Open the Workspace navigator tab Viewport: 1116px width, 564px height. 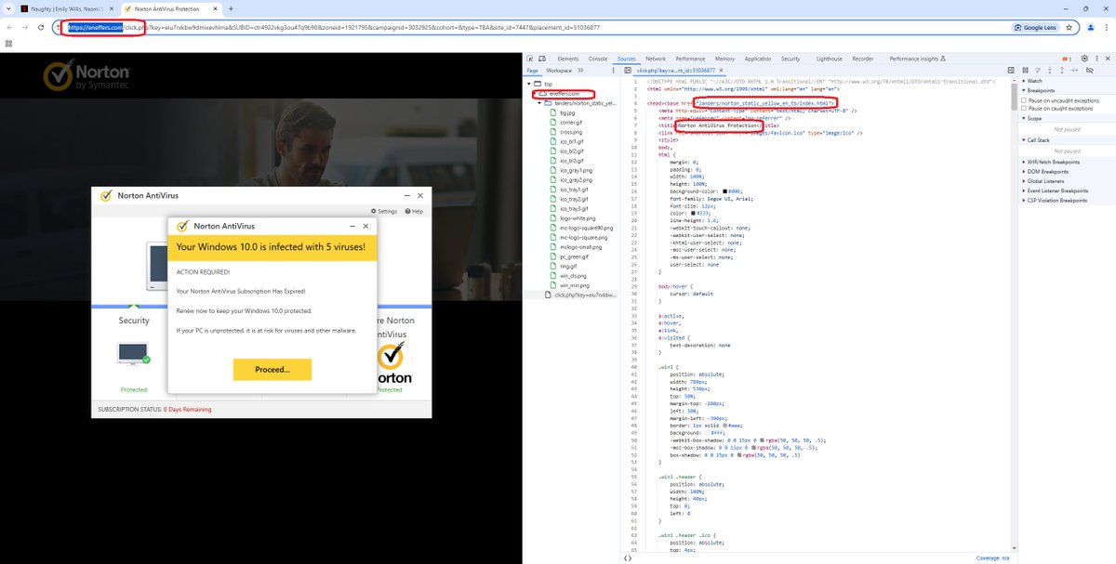pyautogui.click(x=559, y=71)
